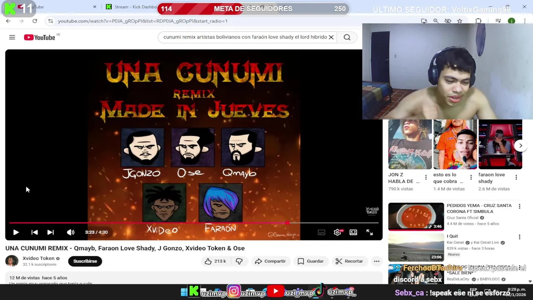Click the magnifier search button
The height and width of the screenshot is (300, 533).
(x=347, y=37)
